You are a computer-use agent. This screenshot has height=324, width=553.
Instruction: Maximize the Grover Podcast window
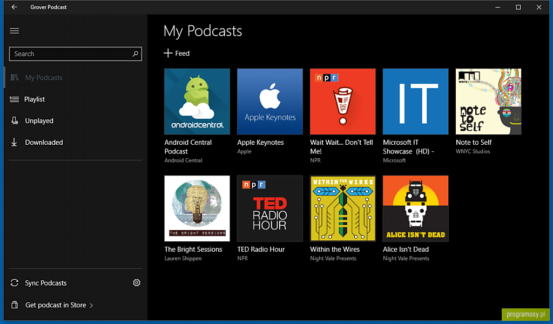coord(518,7)
